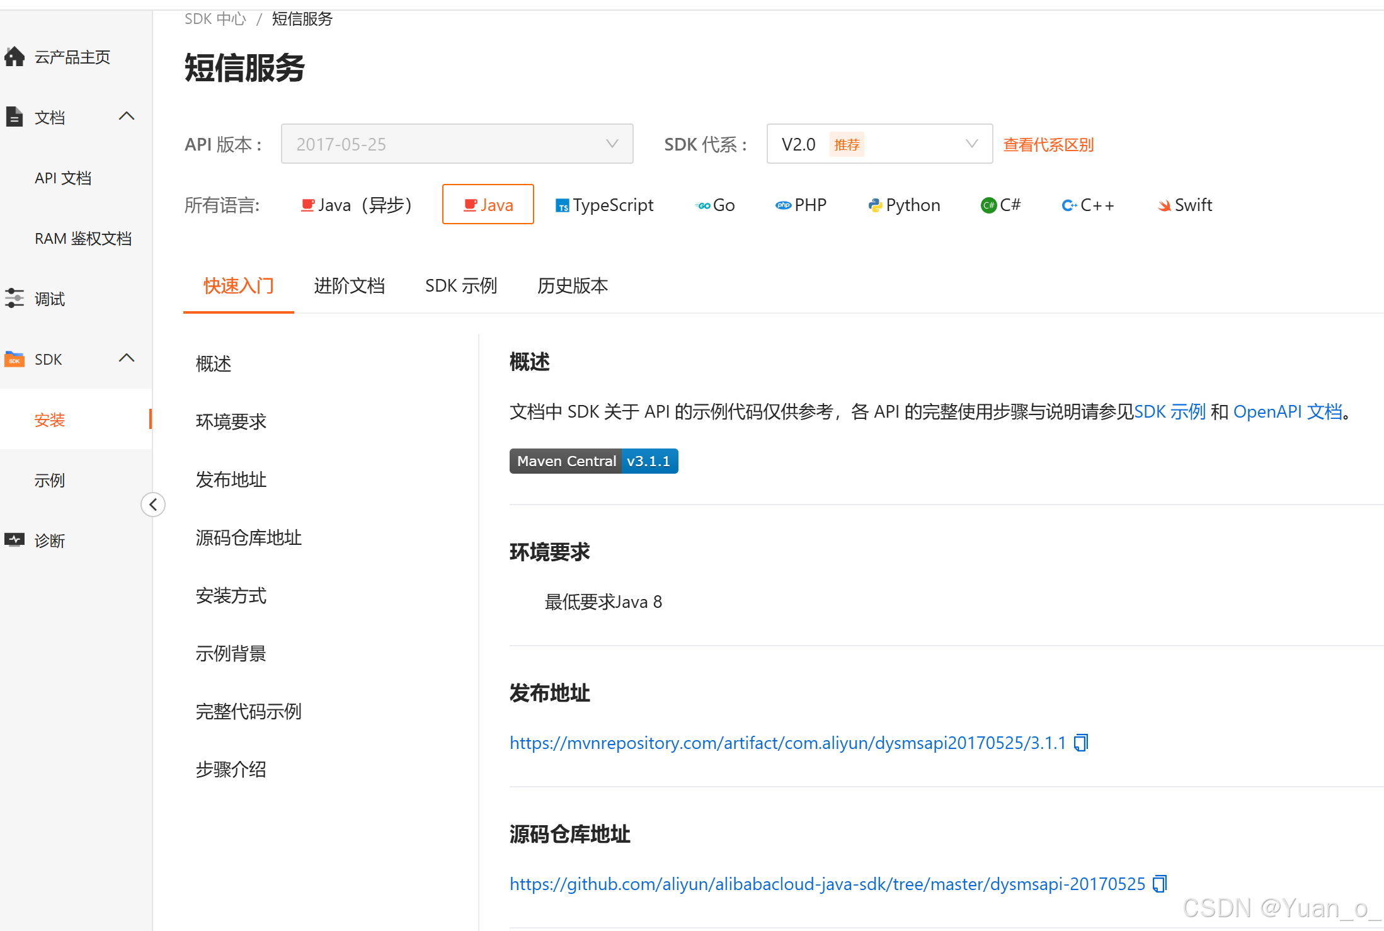
Task: Select the TypeScript language option
Action: pyautogui.click(x=605, y=205)
